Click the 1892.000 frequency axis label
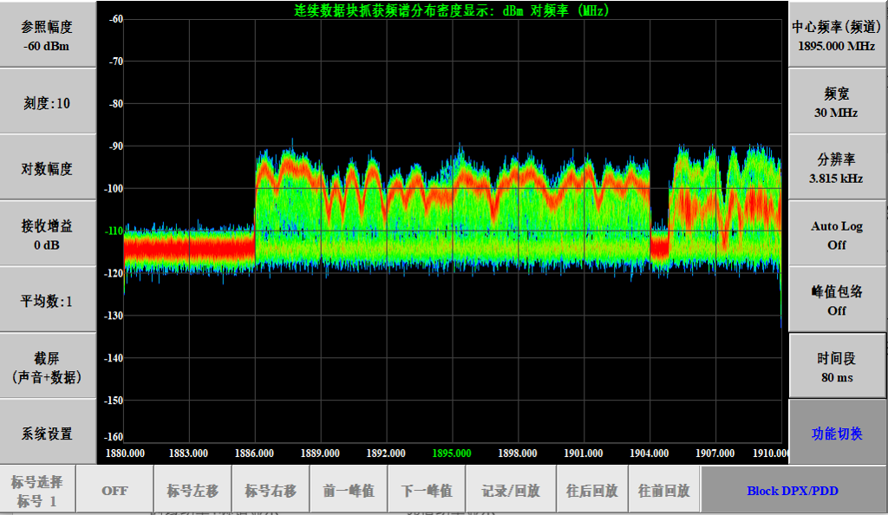Screen dimensions: 888x515 386,453
